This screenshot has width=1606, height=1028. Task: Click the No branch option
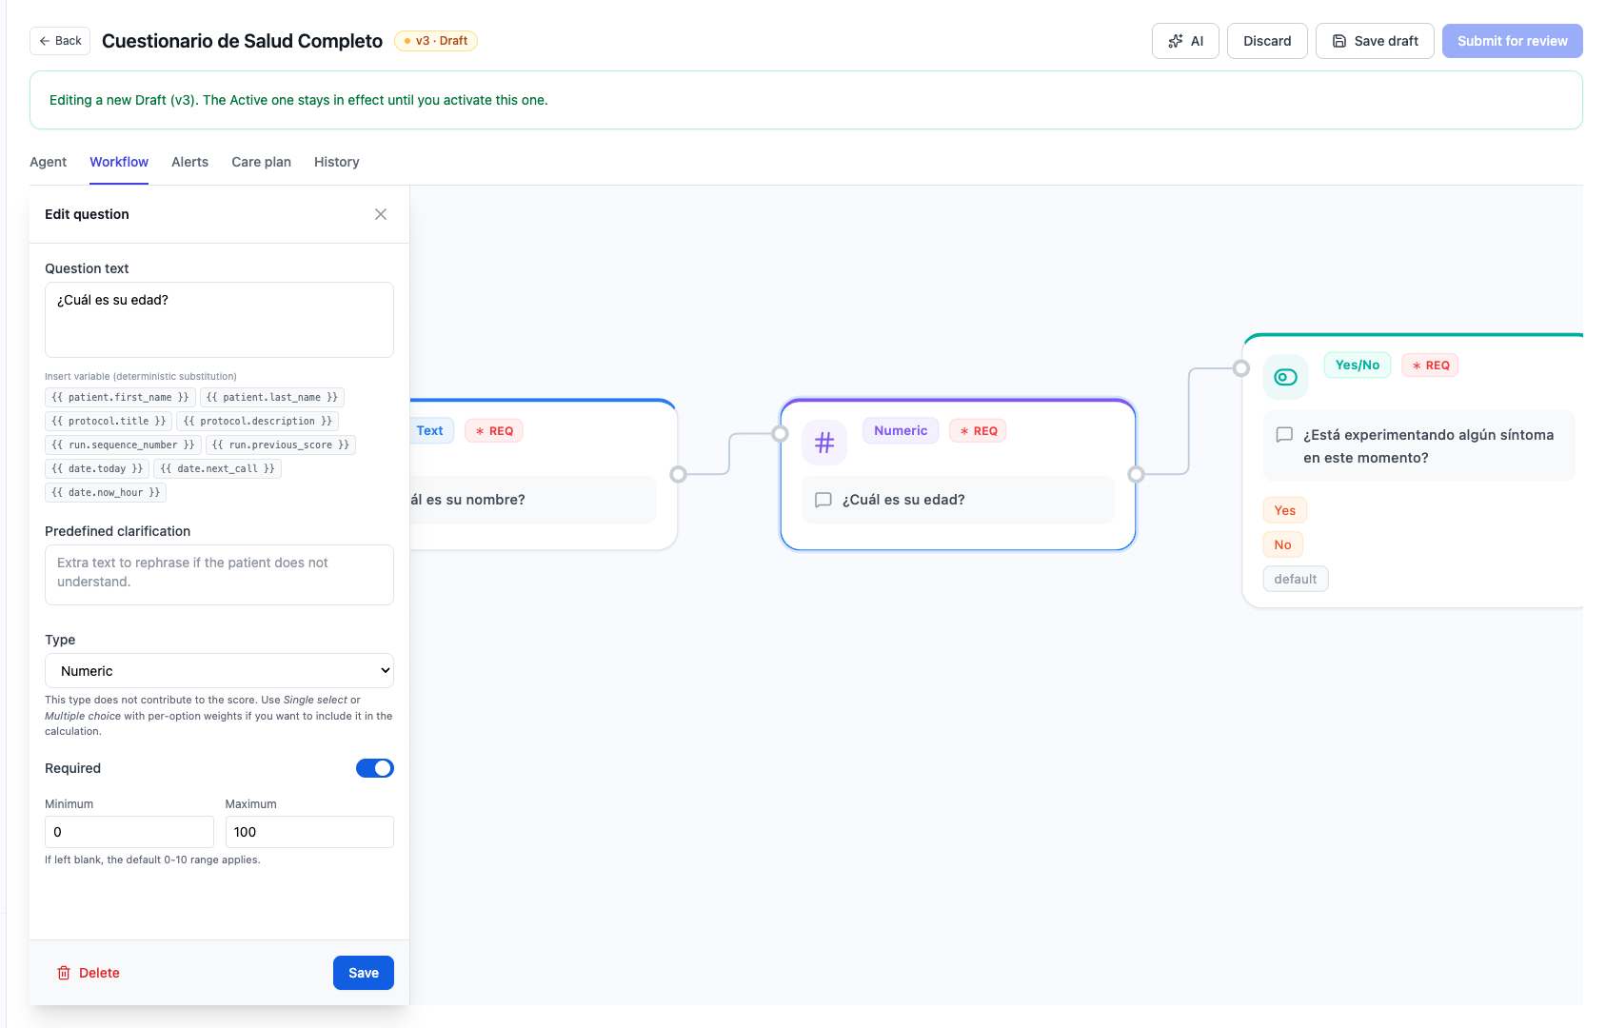tap(1283, 544)
